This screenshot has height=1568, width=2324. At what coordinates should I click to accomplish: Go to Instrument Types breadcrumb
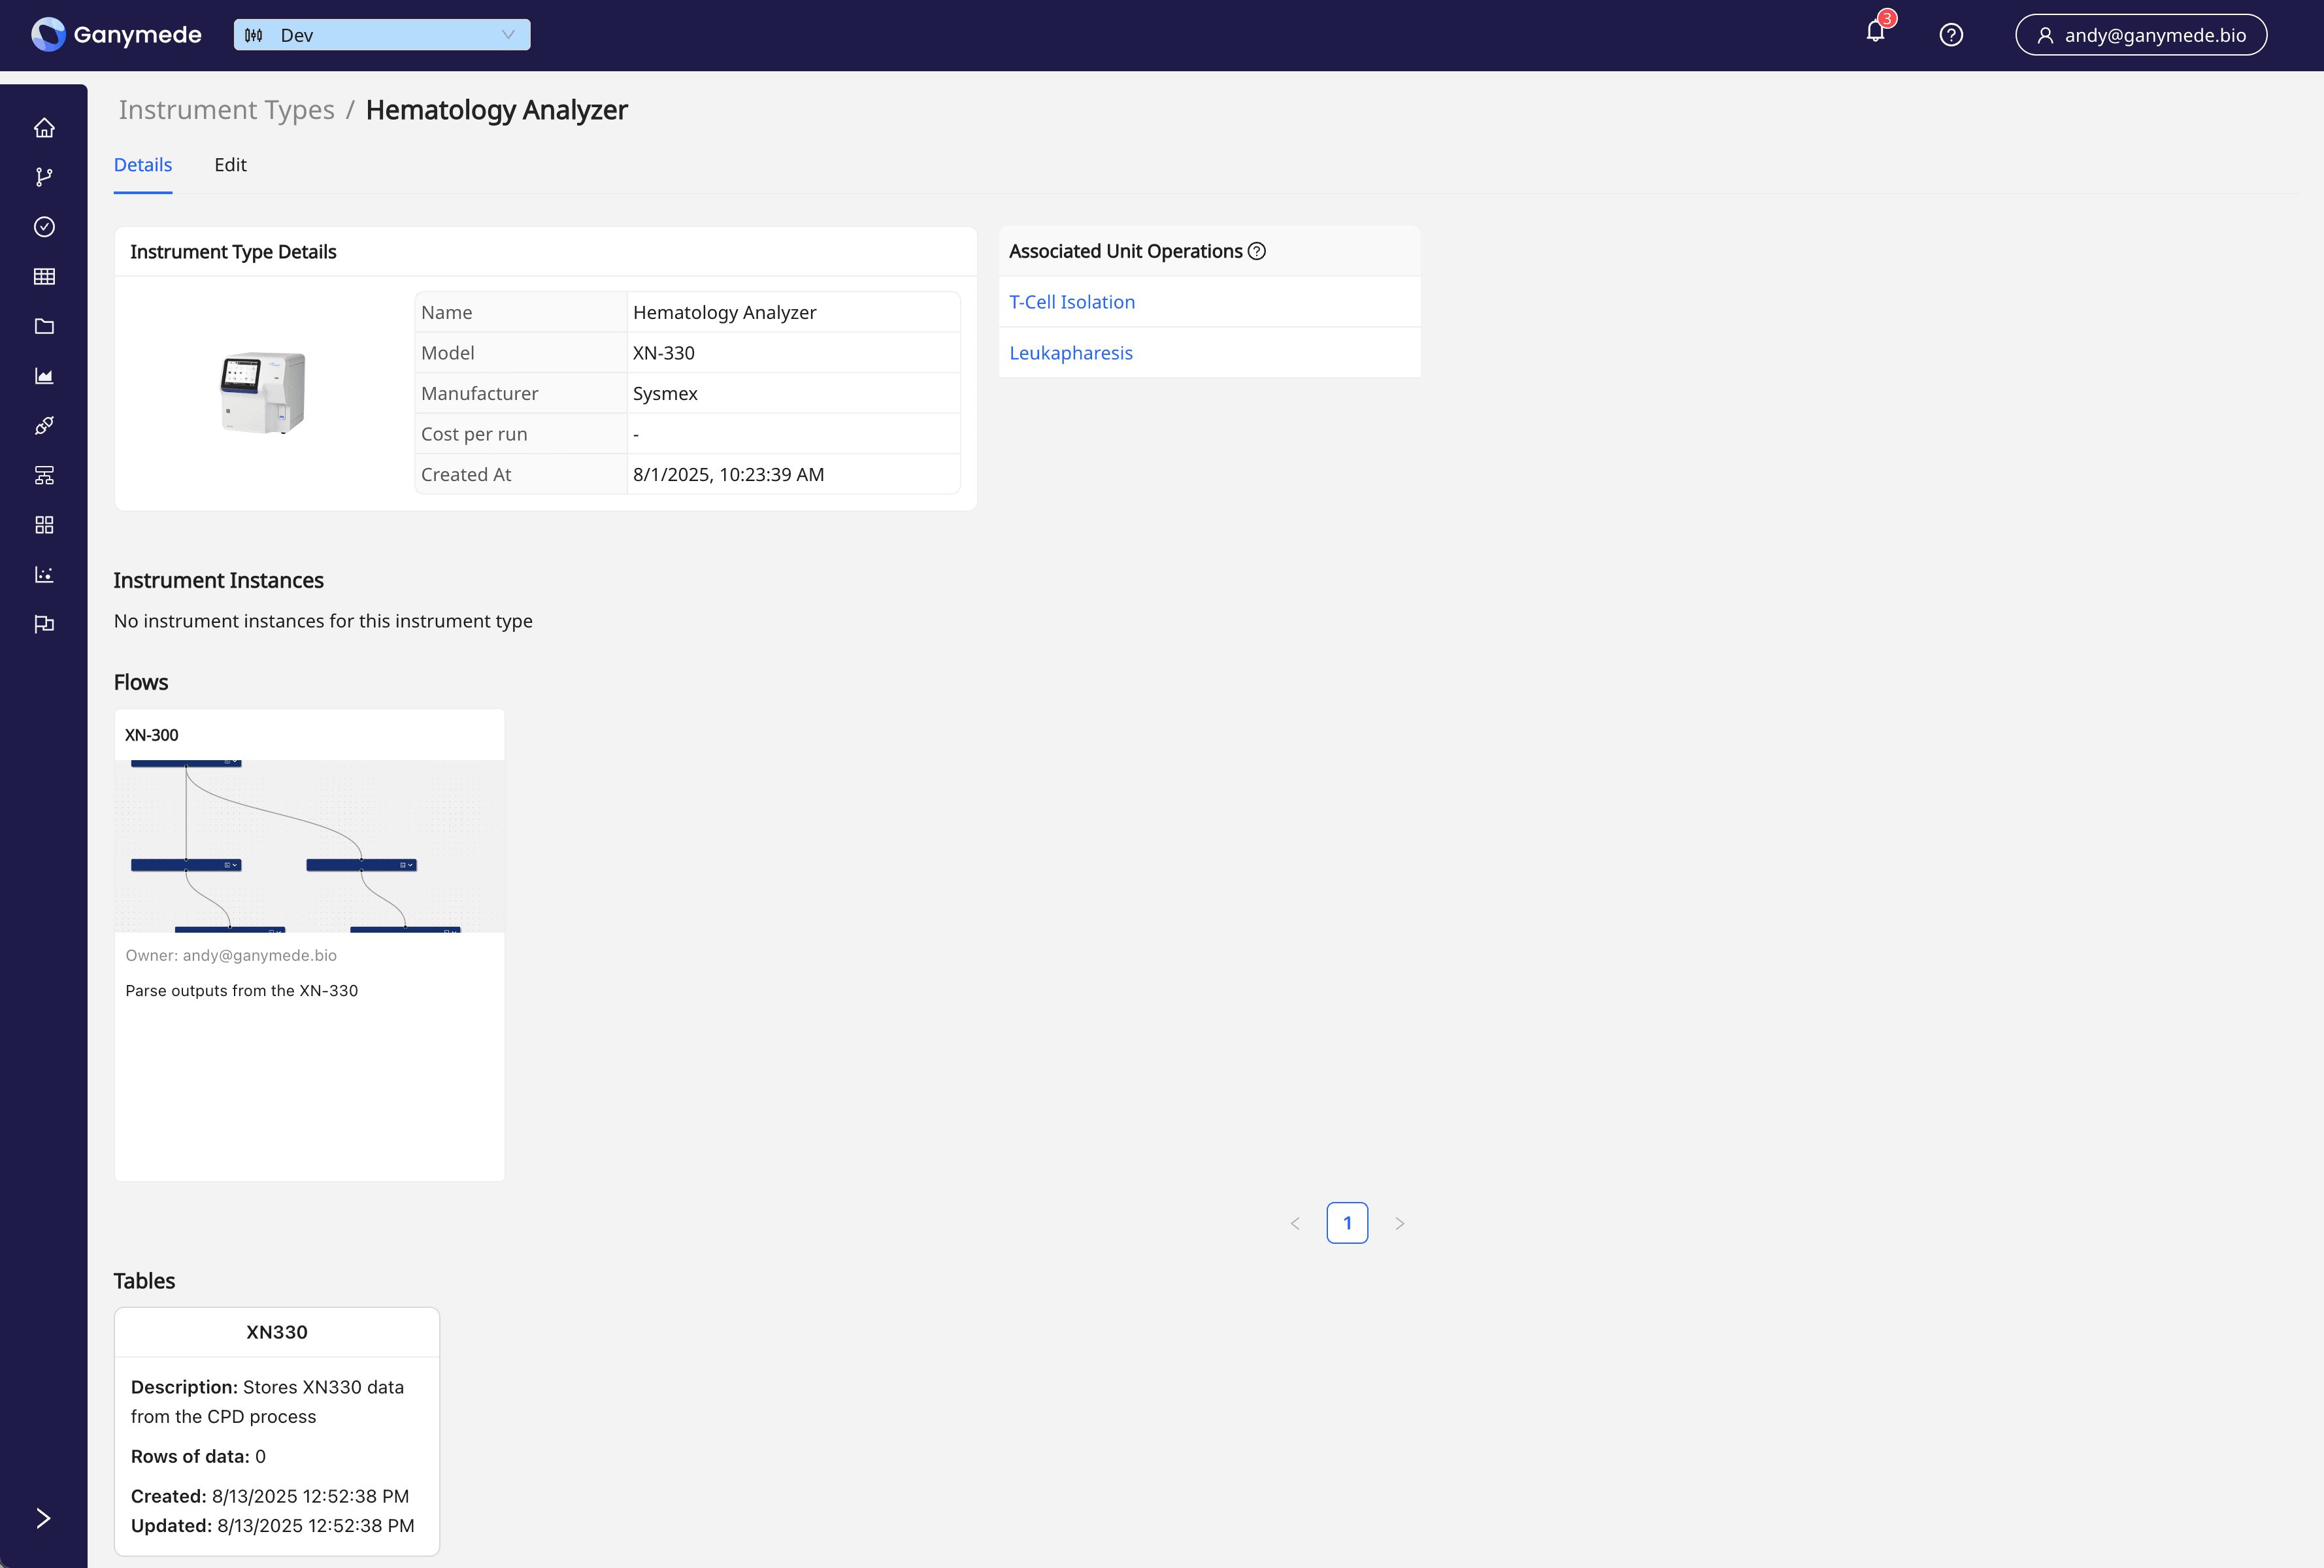pos(227,110)
